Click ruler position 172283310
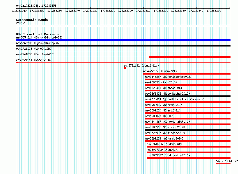 (143, 11)
